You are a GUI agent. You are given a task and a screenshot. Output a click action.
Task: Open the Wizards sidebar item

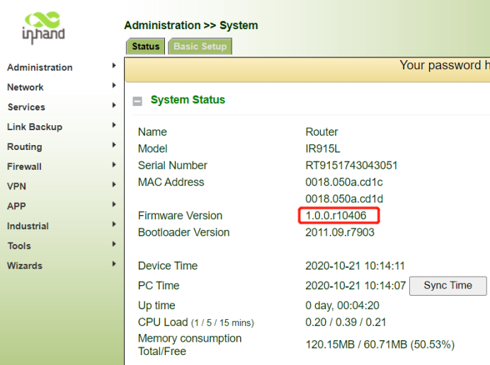pyautogui.click(x=25, y=265)
